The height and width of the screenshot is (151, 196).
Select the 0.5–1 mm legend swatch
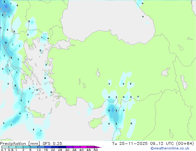coord(12,147)
